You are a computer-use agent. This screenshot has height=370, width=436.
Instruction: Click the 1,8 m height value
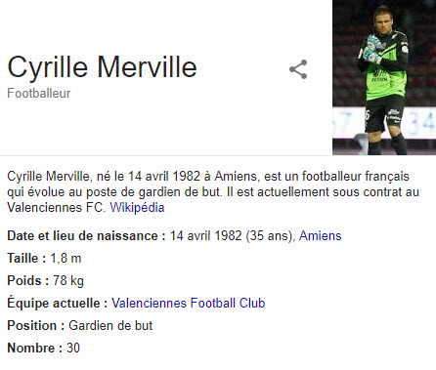(x=65, y=259)
